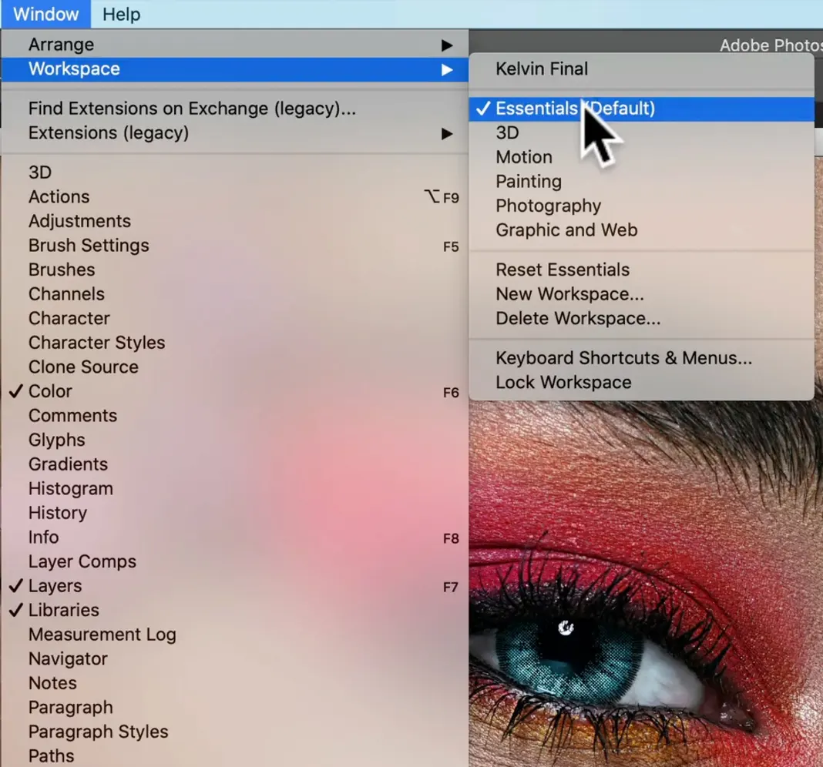Show the Info panel
The width and height of the screenshot is (823, 767).
(x=234, y=538)
